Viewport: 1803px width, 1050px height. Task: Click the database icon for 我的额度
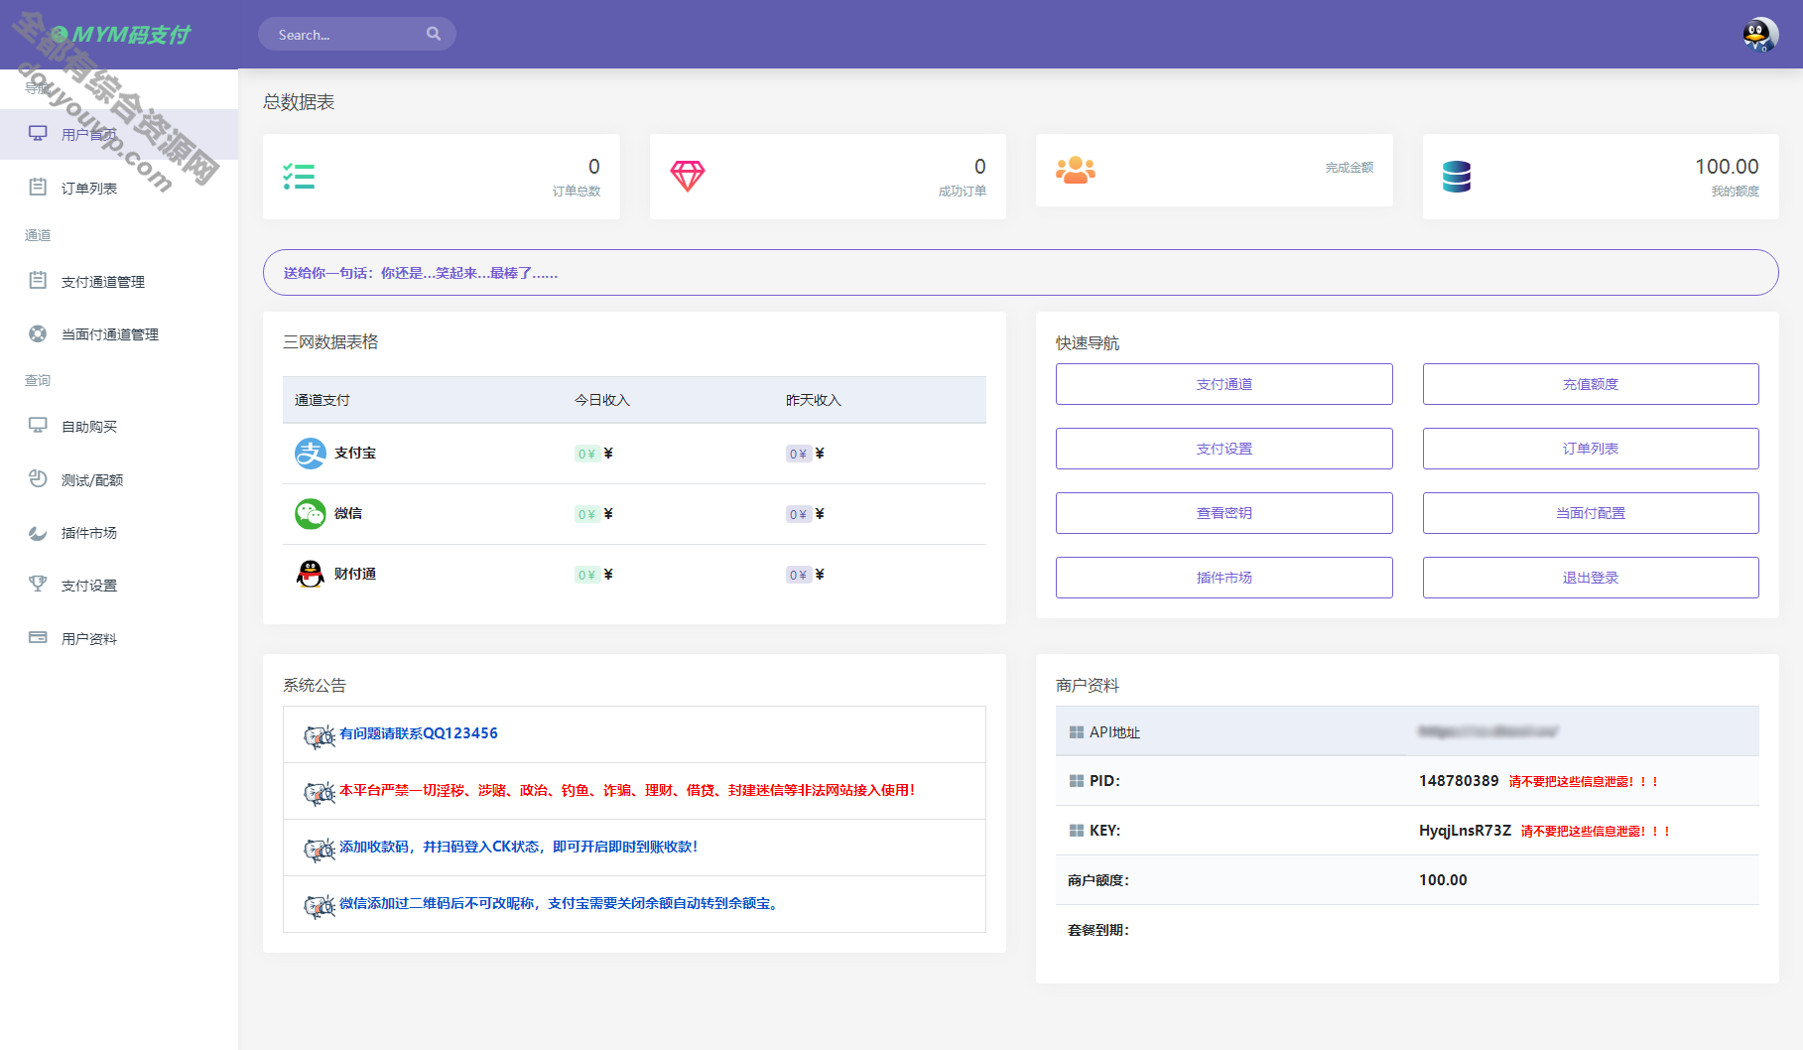1457,177
